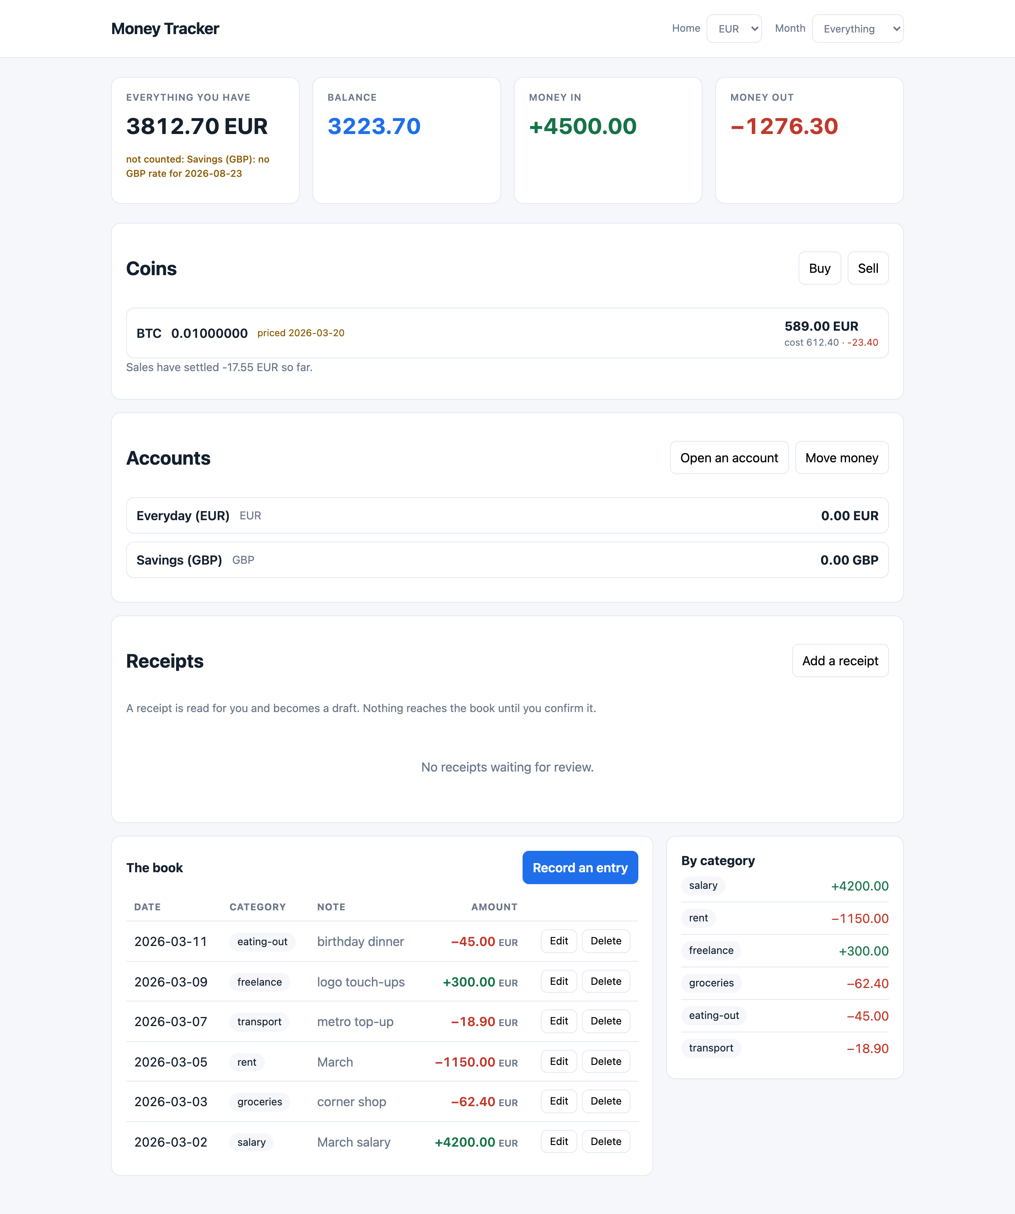Click the groceries tag in By category
This screenshot has height=1214, width=1015.
pyautogui.click(x=711, y=983)
